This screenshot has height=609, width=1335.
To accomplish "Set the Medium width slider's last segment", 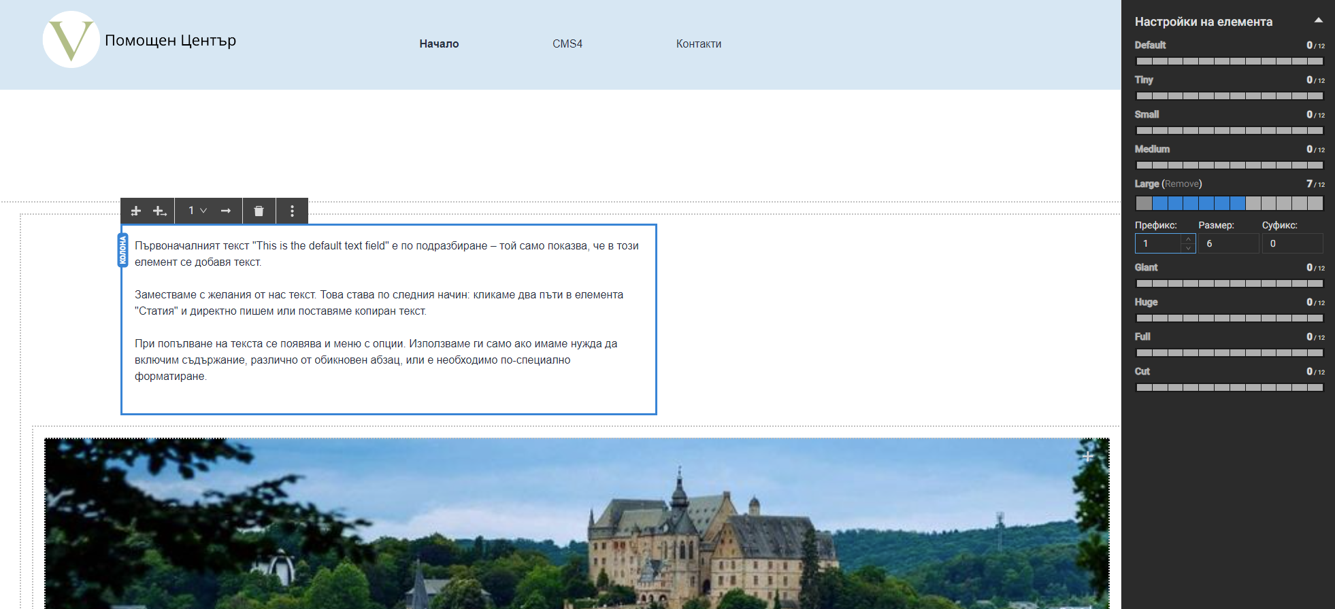I will (x=1315, y=165).
